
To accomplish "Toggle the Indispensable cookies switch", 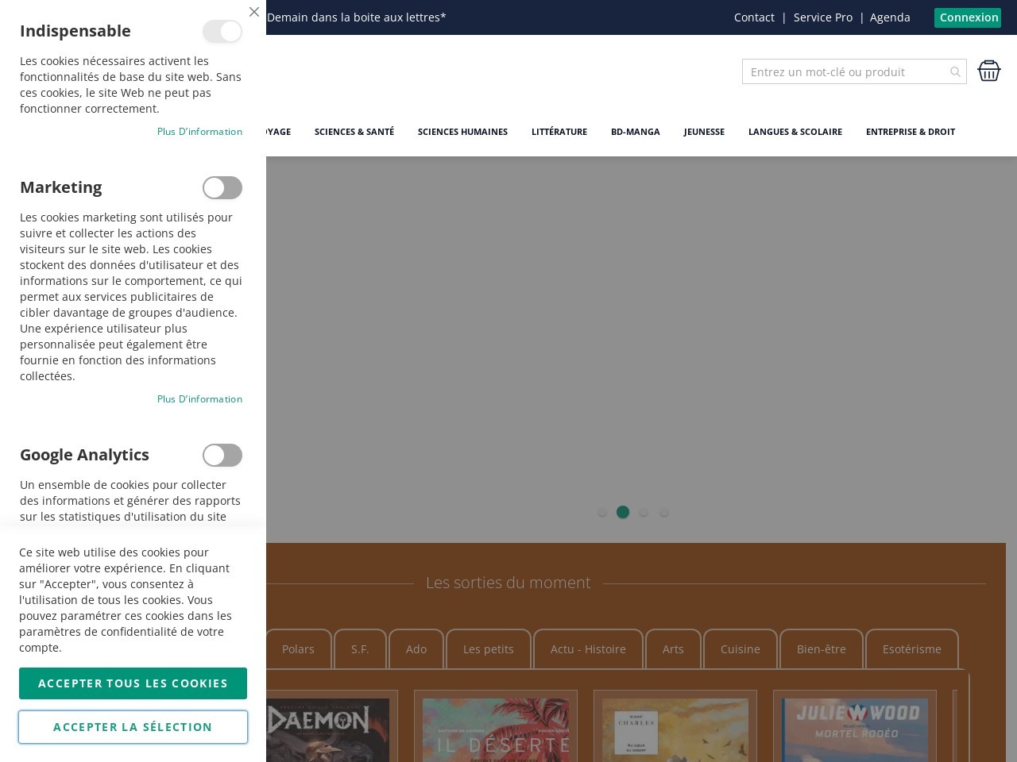I will click(222, 32).
